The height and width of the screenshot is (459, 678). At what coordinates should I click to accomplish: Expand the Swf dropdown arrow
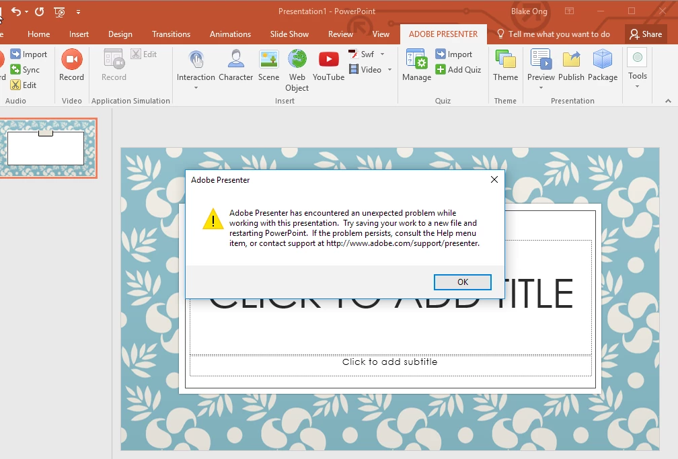coord(382,54)
